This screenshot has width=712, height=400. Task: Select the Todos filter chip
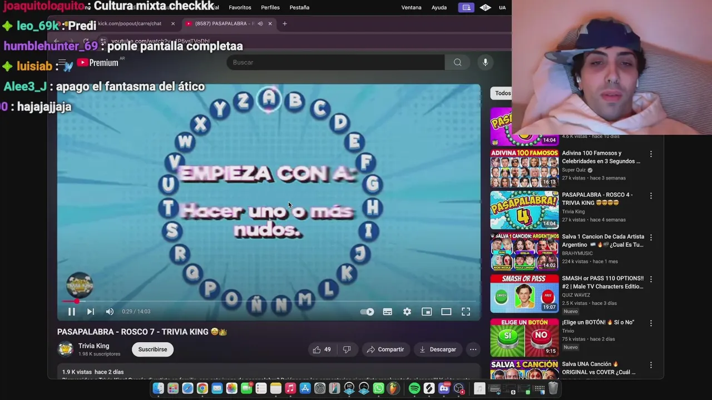pyautogui.click(x=502, y=93)
